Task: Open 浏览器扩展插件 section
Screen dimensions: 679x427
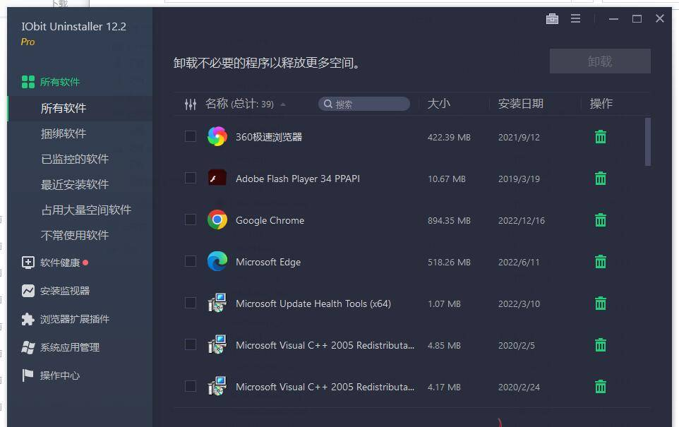Action: click(x=75, y=319)
